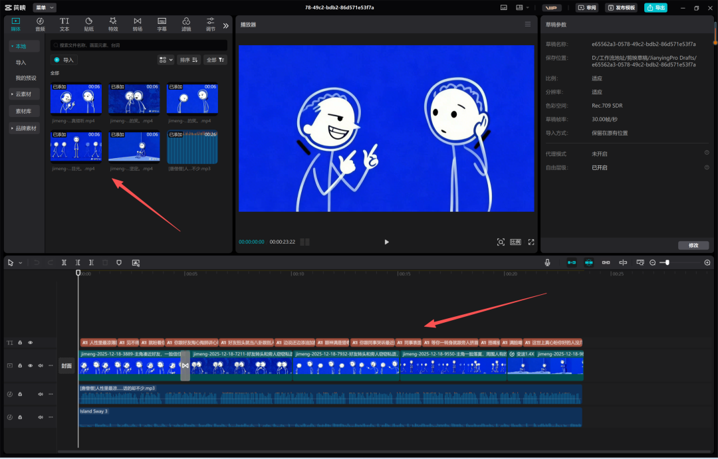Open the 音频 (Audio) tab
Viewport: 718px width, 459px height.
point(40,25)
